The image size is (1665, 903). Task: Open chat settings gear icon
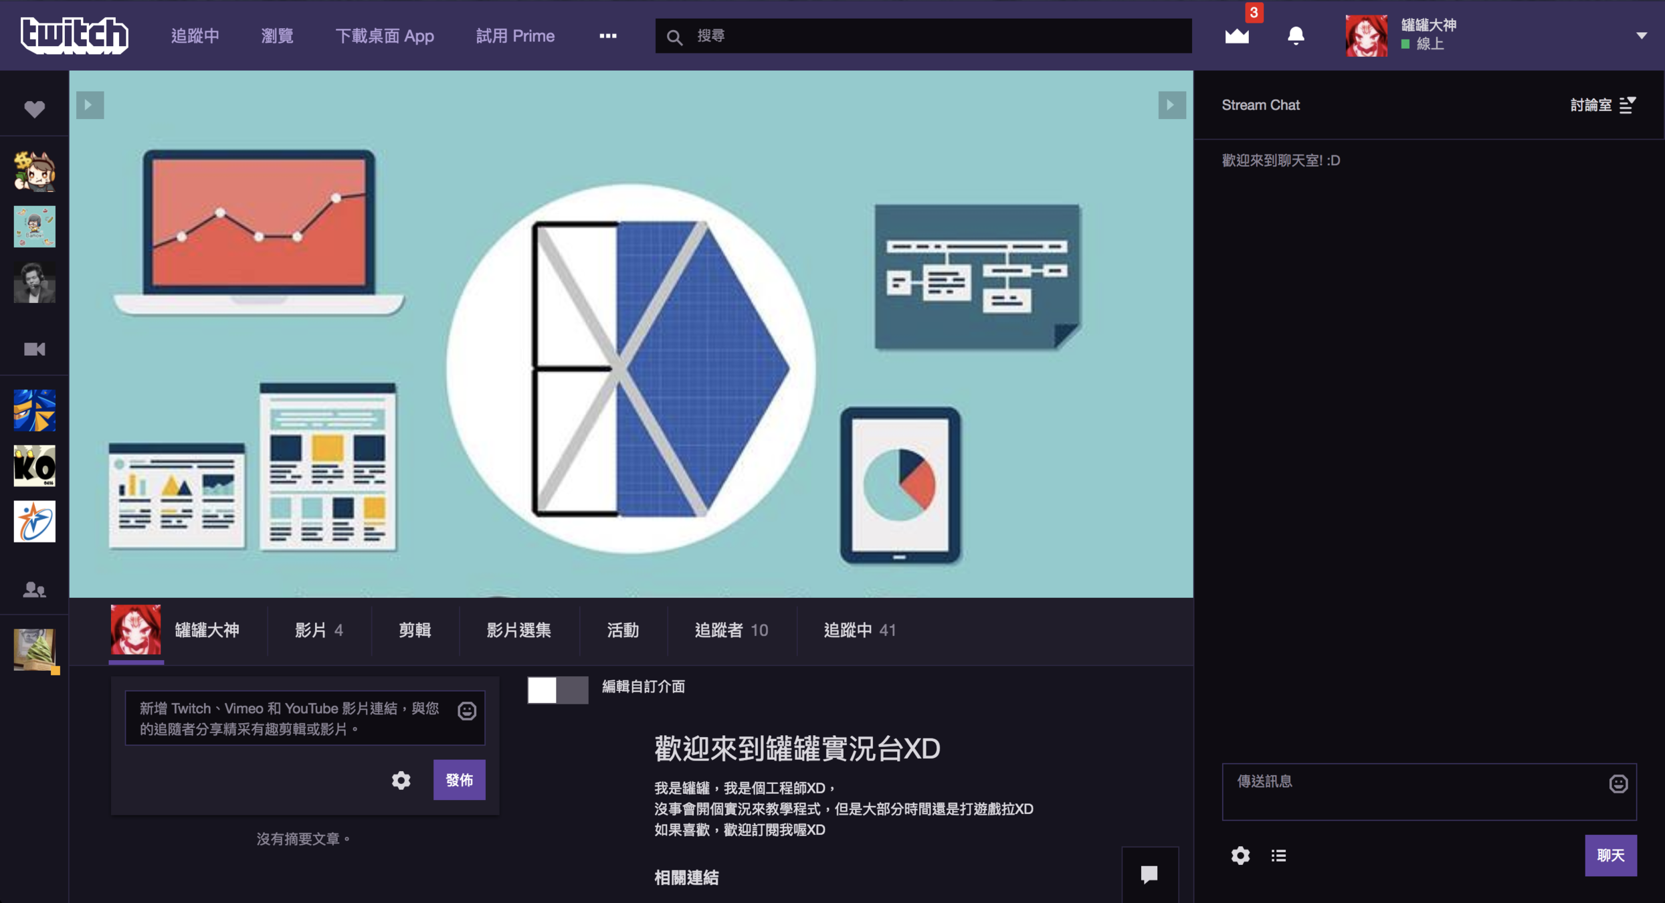(1240, 856)
